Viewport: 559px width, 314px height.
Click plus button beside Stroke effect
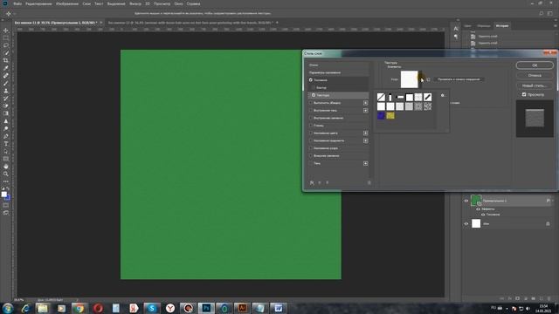tap(365, 103)
